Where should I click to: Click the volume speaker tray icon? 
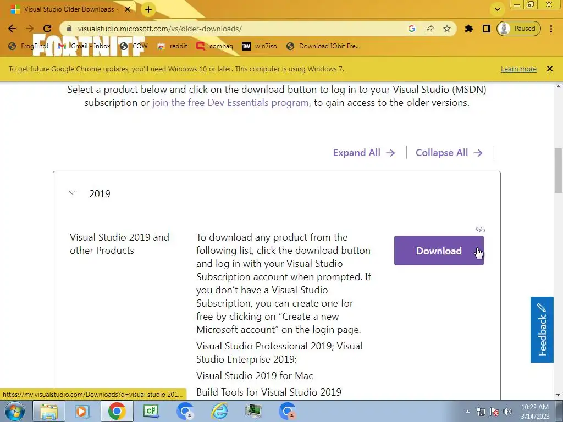507,412
